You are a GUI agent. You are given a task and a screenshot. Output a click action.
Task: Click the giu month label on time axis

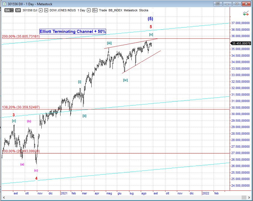[119, 193]
